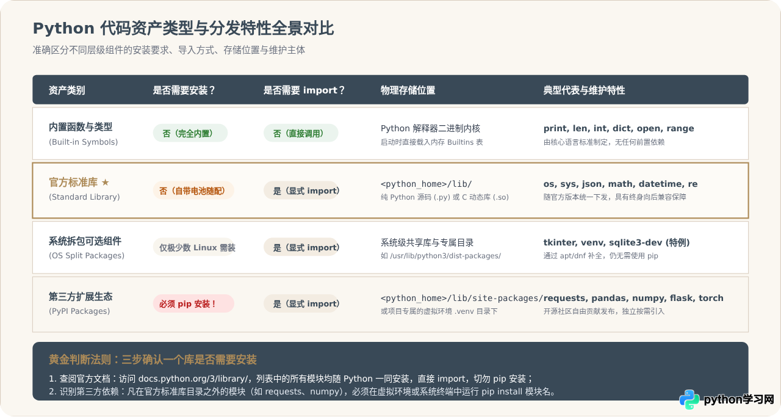Click the title Python 代码资产类型与分发特性全景对比
781x417 pixels.
(183, 29)
